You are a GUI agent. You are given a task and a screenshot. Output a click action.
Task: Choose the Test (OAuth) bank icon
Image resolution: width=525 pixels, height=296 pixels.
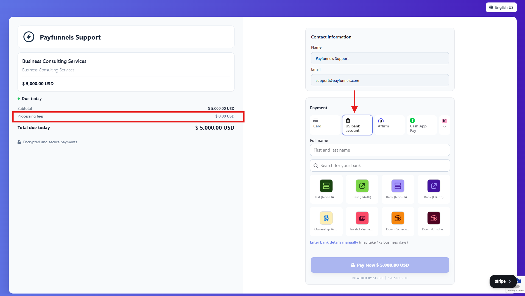pos(362,186)
